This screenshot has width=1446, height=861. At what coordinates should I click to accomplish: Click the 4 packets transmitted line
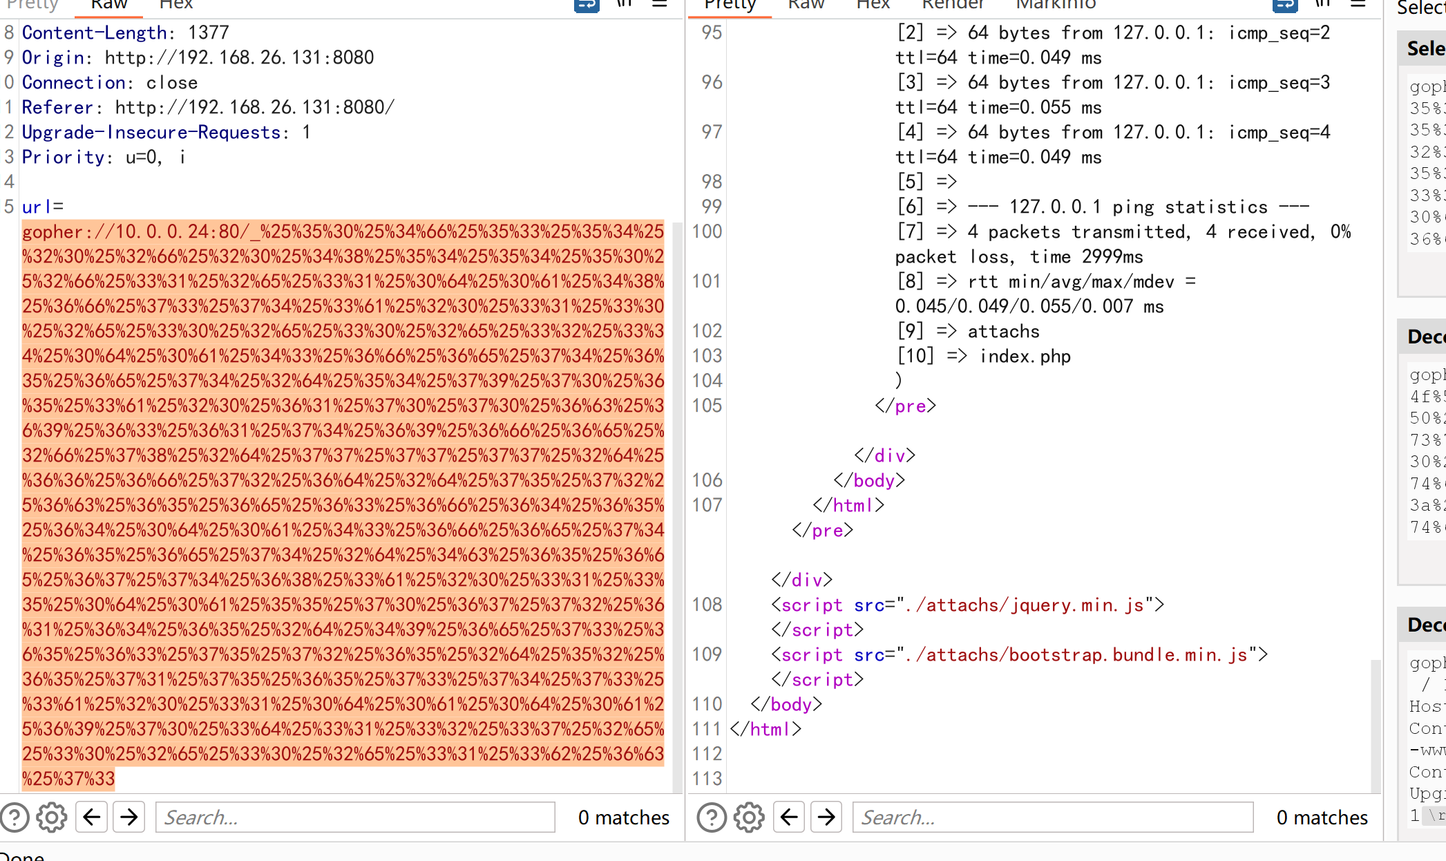pos(1123,231)
